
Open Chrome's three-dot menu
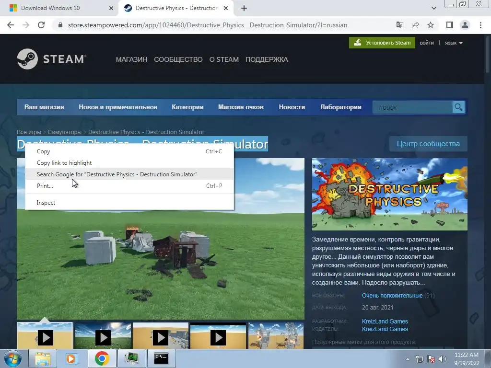point(480,25)
